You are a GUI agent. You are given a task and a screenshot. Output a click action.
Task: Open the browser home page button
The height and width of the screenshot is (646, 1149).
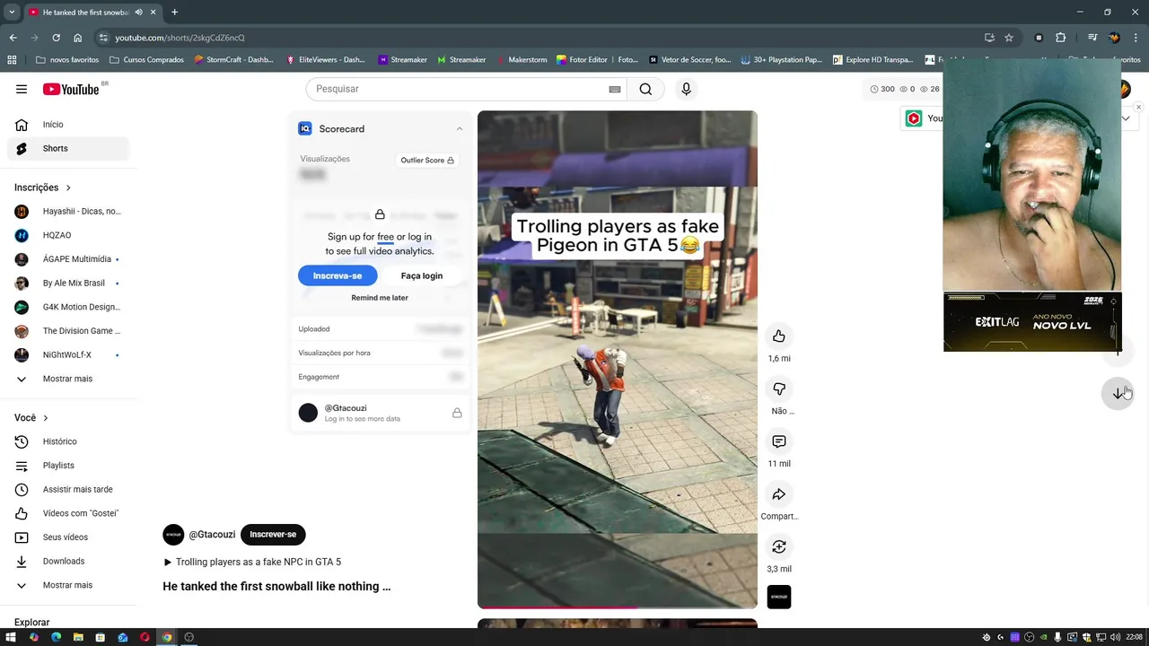click(x=77, y=38)
